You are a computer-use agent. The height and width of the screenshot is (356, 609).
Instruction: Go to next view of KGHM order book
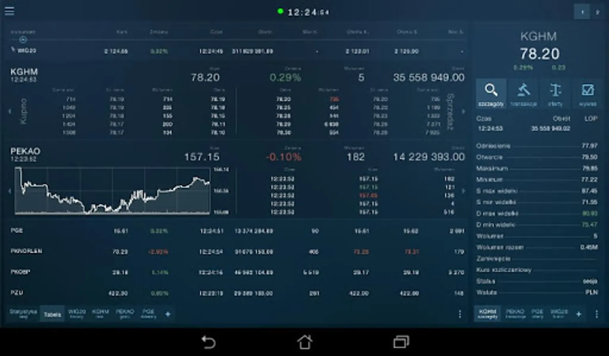pyautogui.click(x=463, y=112)
